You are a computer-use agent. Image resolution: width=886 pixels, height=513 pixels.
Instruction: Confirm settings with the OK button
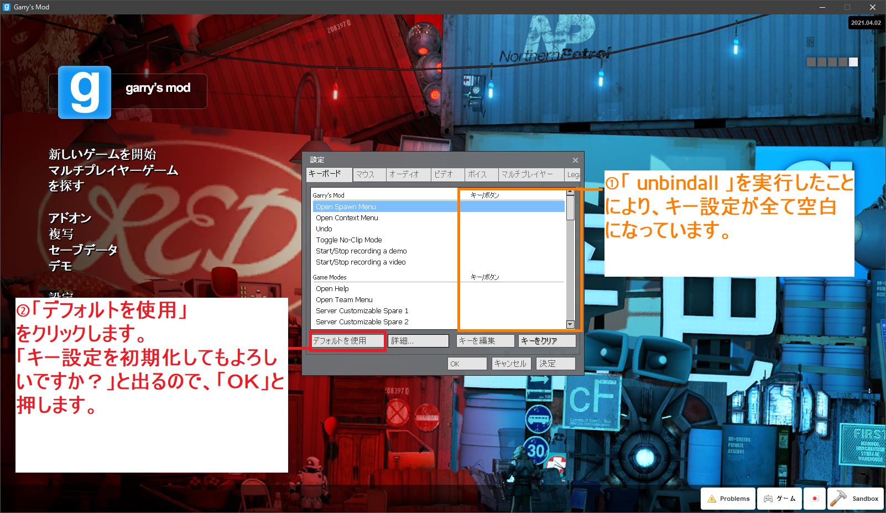click(467, 364)
